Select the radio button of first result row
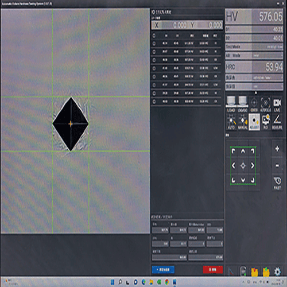The width and height of the screenshot is (287, 287). pyautogui.click(x=154, y=44)
